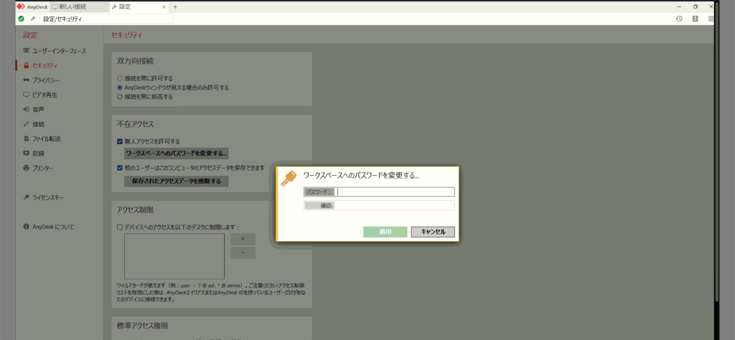Click the download/install icon in toolbar

pyautogui.click(x=695, y=19)
